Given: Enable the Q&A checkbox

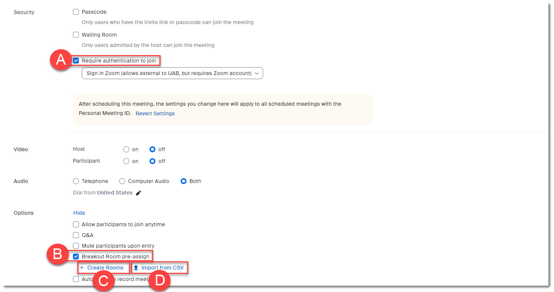Looking at the screenshot, I should click(76, 235).
